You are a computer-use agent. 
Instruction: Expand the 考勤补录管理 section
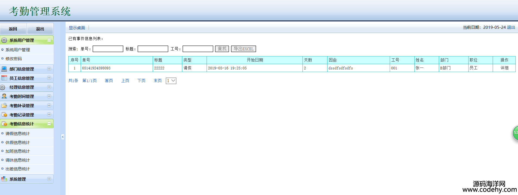point(49,106)
